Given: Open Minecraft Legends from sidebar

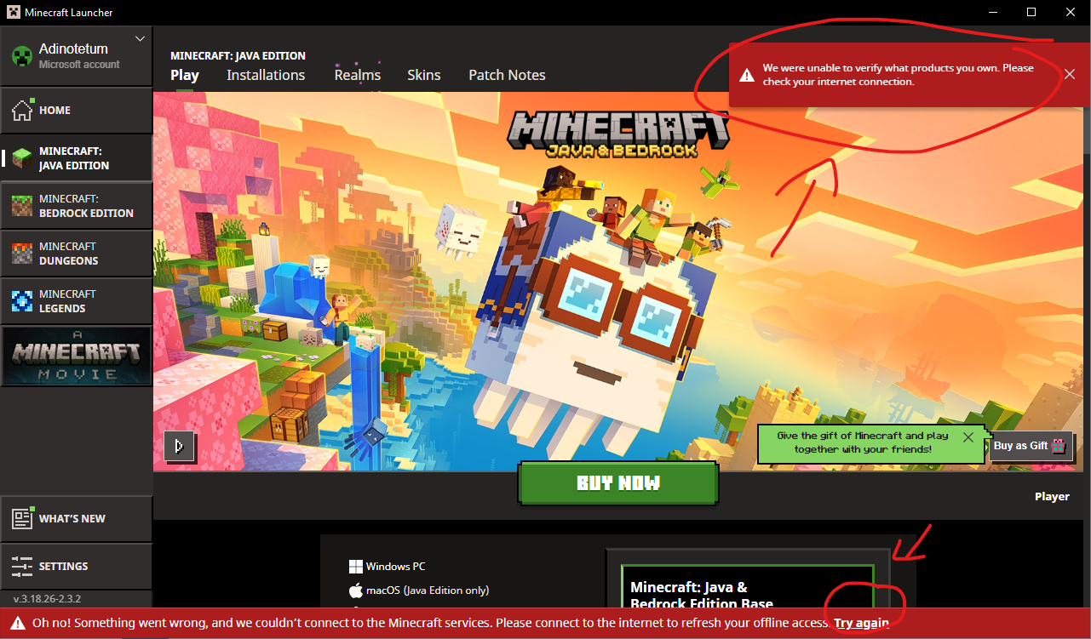Looking at the screenshot, I should click(x=76, y=301).
